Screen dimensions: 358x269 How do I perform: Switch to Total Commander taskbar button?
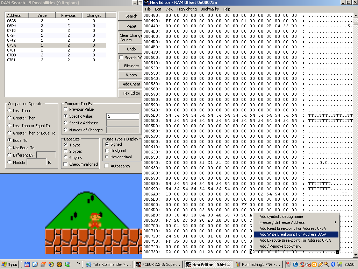tap(109, 264)
